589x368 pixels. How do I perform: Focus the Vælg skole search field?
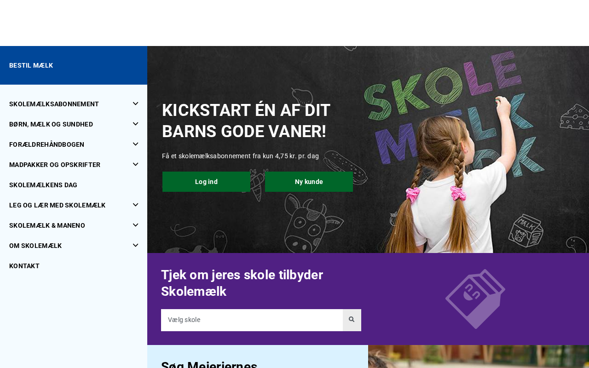[252, 320]
